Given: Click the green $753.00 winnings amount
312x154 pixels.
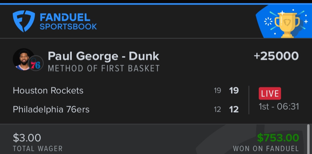Looking at the screenshot, I should [278, 138].
